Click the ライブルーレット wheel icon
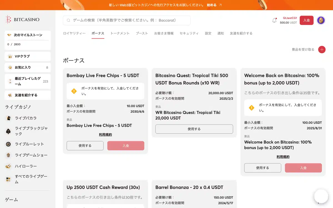Viewport: 333px width, 208px height. click(9, 144)
